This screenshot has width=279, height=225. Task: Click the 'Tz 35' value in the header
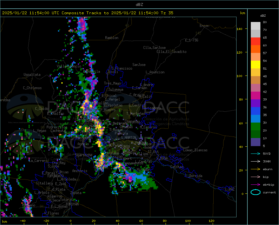tap(167, 13)
